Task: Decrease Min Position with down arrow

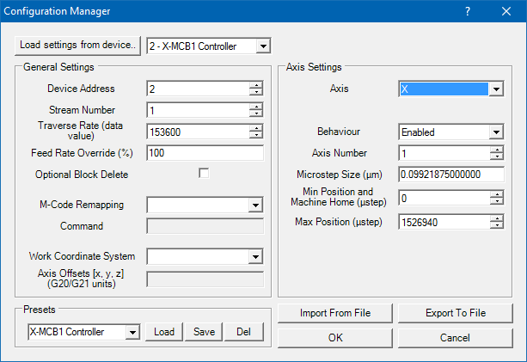Action: pyautogui.click(x=496, y=201)
